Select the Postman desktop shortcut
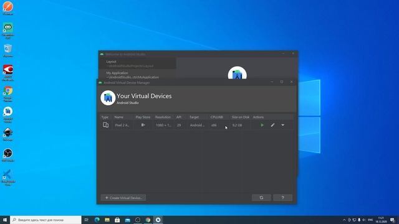Screen dimensions: 399x224 (8, 8)
